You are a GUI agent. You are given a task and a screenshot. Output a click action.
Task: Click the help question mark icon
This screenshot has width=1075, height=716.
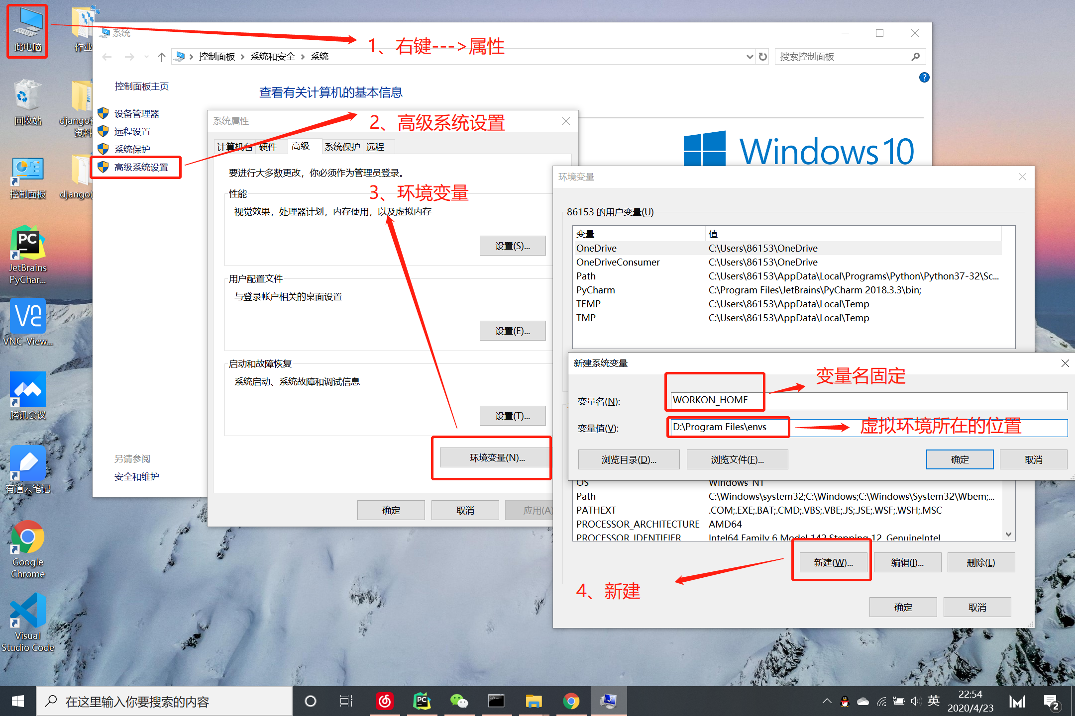[924, 77]
